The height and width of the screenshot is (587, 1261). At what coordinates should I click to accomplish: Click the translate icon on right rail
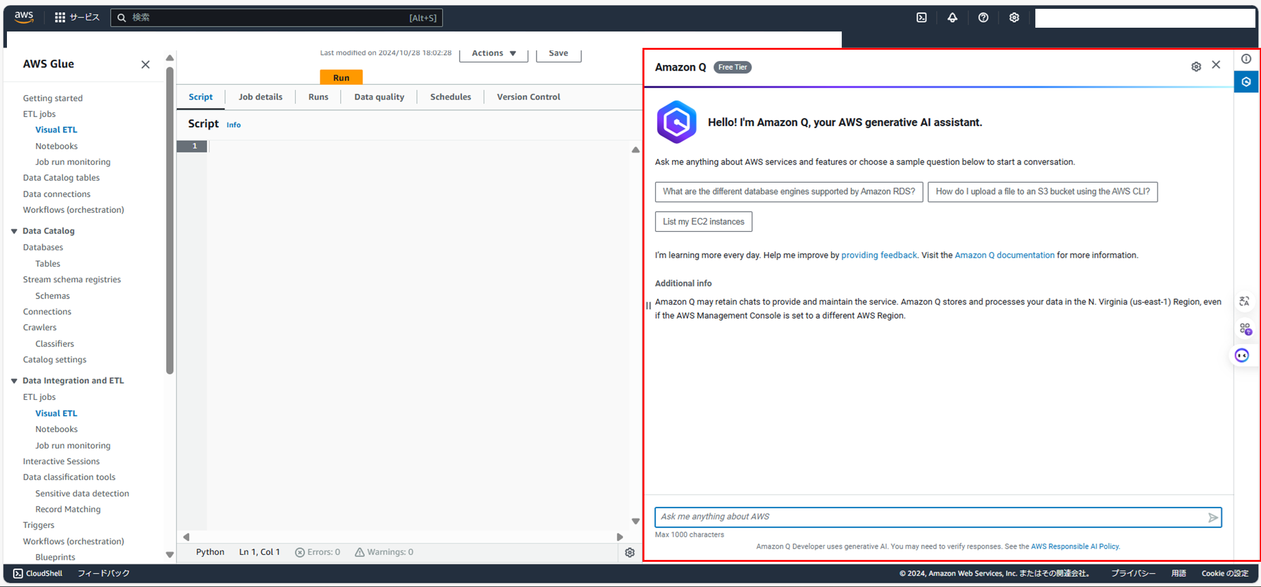point(1245,301)
